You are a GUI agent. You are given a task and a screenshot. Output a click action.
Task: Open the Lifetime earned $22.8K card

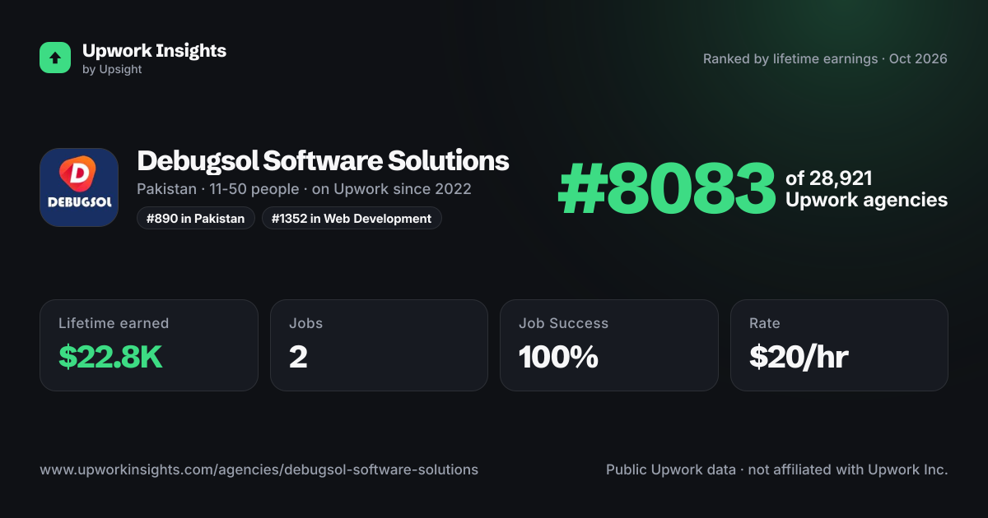coord(149,345)
